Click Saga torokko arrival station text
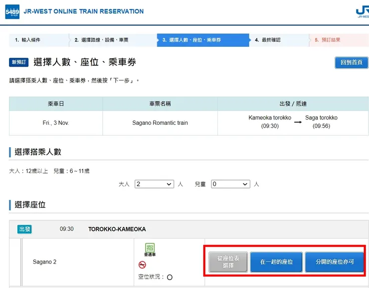The height and width of the screenshot is (288, 369). pyautogui.click(x=321, y=117)
